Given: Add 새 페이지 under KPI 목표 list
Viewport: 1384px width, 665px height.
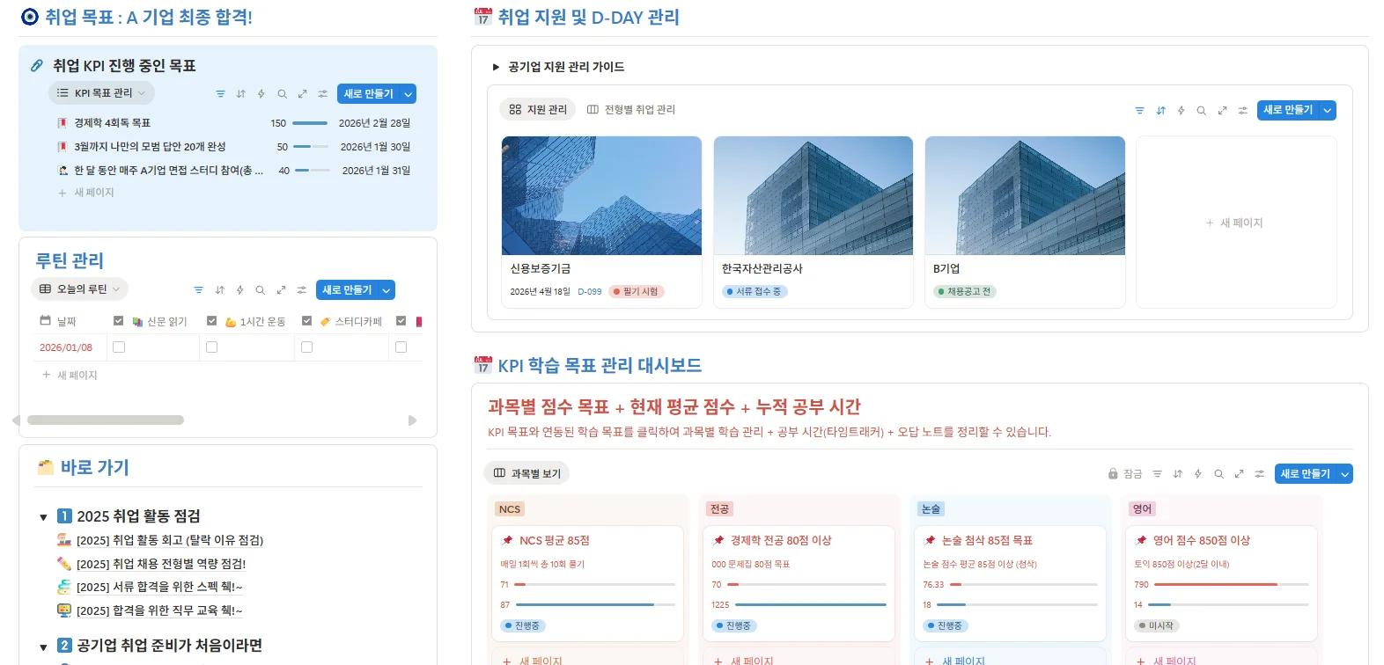Looking at the screenshot, I should [86, 193].
